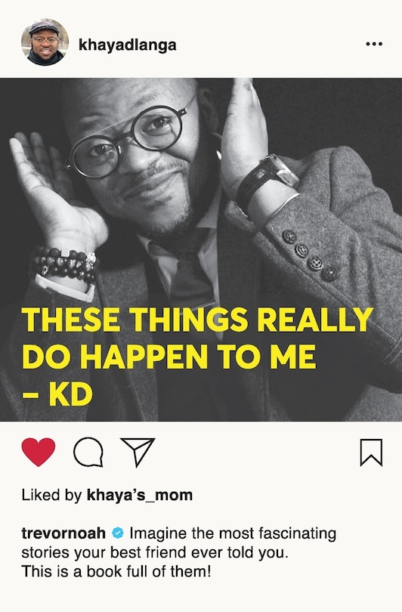
Task: Go to the trevornoah profile
Action: 63,533
